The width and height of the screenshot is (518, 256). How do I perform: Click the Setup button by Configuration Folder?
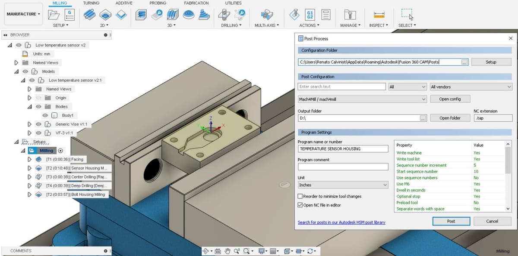point(491,62)
